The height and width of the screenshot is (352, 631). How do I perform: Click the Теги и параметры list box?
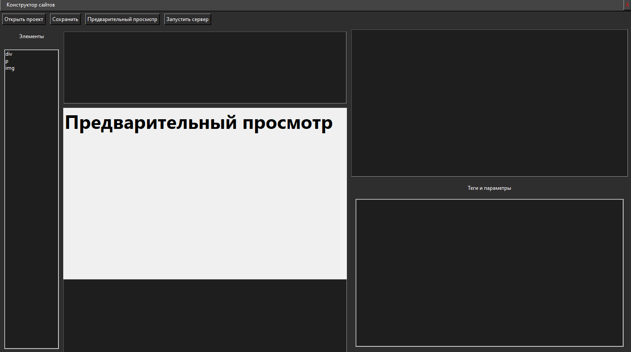[x=489, y=273]
